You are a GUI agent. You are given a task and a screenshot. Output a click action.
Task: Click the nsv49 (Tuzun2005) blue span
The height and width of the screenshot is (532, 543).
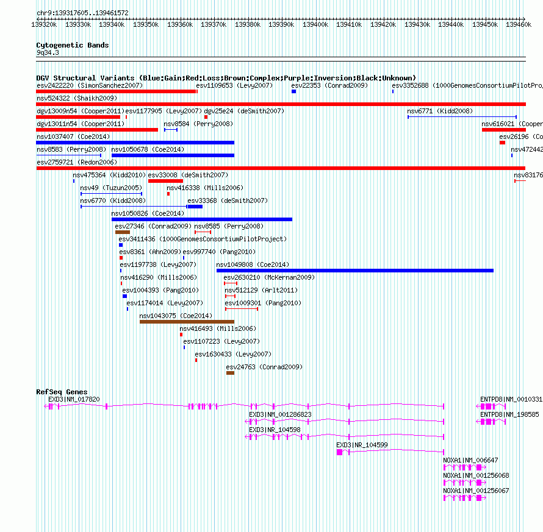point(111,194)
